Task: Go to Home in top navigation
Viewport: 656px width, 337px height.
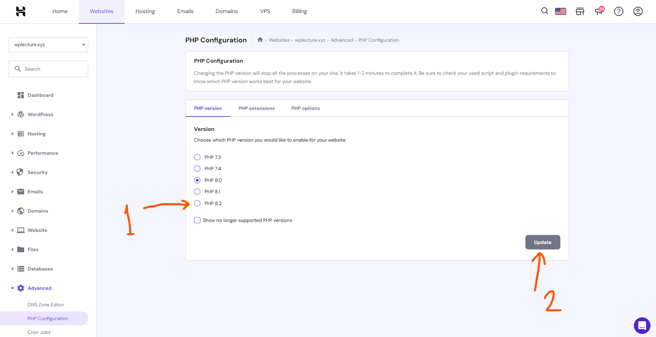Action: click(60, 11)
